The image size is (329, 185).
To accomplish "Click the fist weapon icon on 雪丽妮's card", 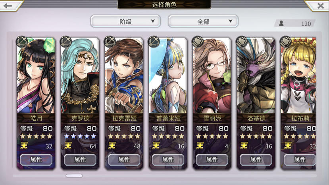I will point(198,42).
